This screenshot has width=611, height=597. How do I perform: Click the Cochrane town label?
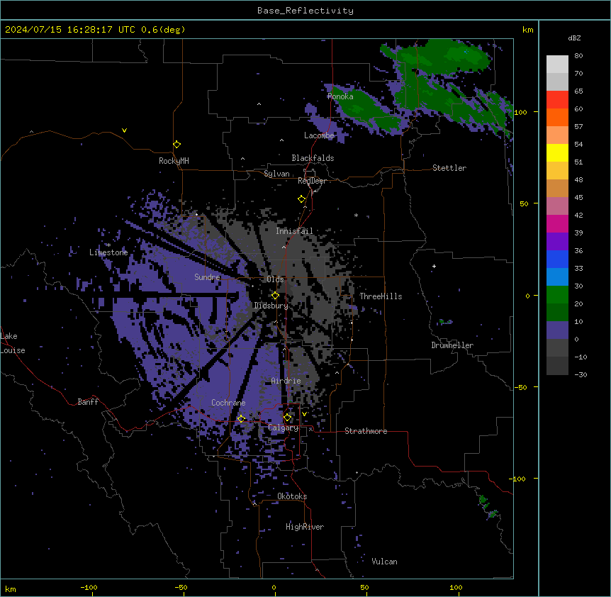pos(228,403)
